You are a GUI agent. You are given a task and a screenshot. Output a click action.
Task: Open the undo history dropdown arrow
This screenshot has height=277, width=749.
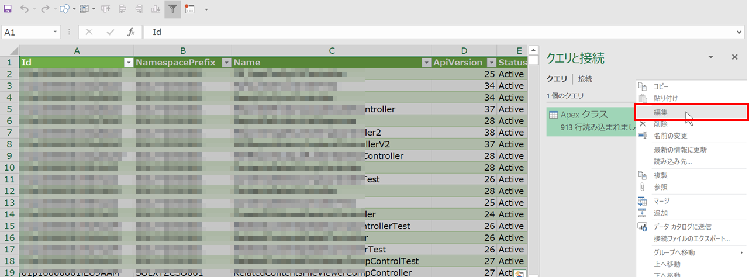click(x=34, y=9)
